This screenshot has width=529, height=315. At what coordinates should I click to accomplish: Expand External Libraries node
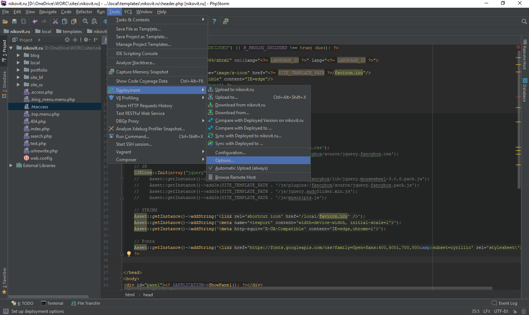point(11,166)
